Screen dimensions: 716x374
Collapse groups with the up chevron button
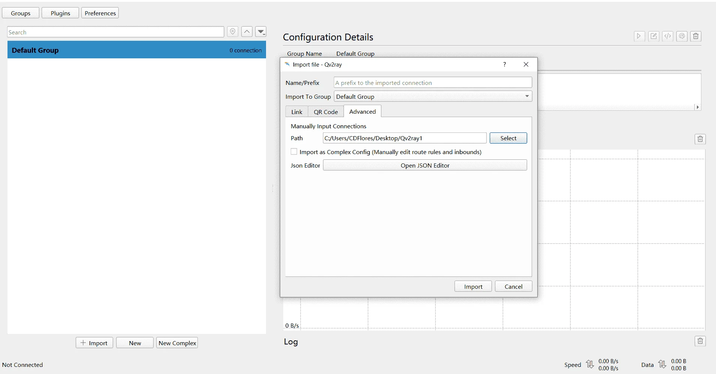pyautogui.click(x=247, y=32)
